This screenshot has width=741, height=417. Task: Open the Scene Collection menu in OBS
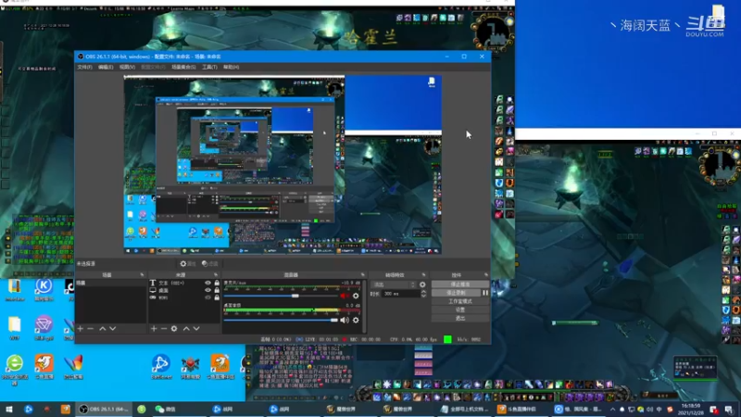pos(183,67)
